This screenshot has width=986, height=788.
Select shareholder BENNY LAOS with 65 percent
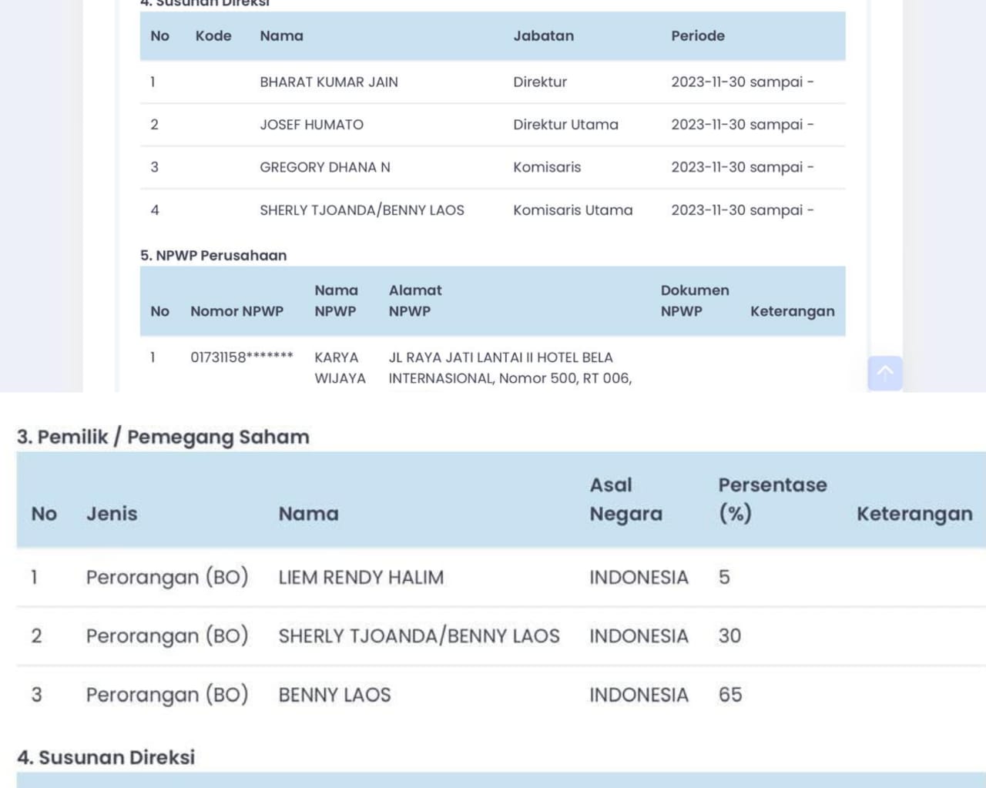pos(334,695)
